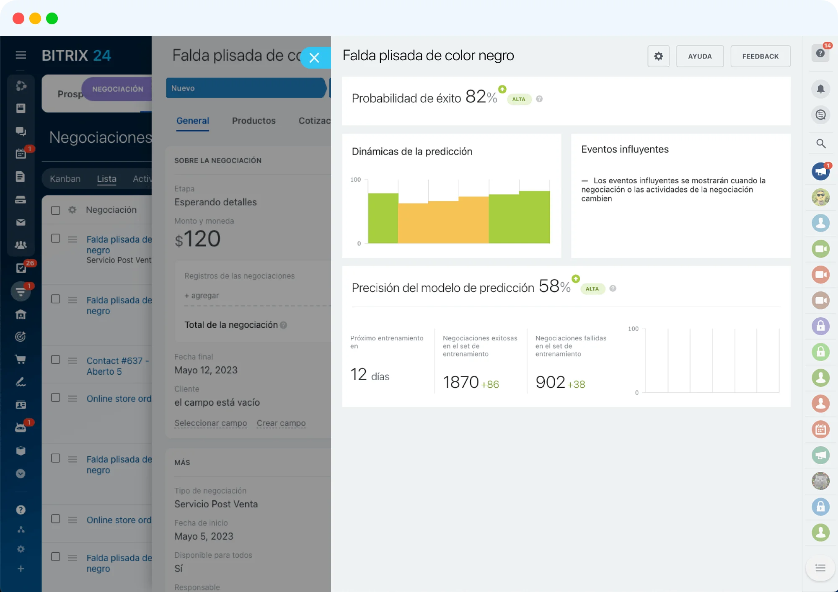Viewport: 838px width, 592px height.
Task: Tick the checkbox for Contact #637 row
Action: click(55, 360)
